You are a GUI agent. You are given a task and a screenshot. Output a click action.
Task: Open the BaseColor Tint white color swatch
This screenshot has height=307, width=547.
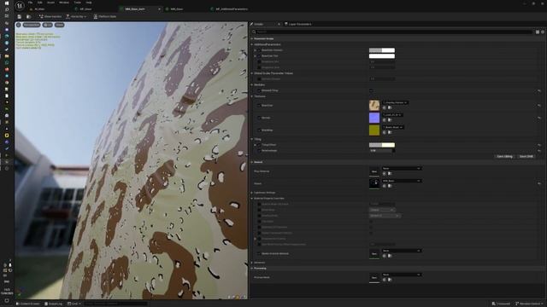[x=382, y=56]
